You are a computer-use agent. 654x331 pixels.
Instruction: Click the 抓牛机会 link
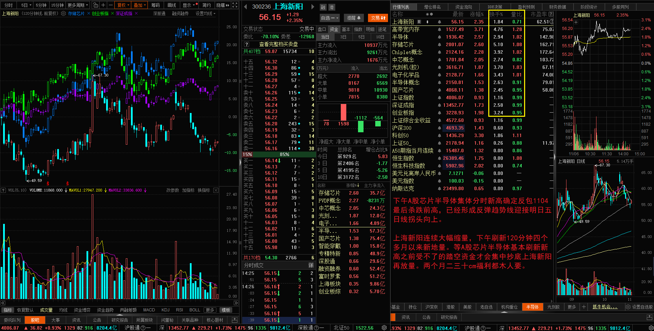[x=605, y=307]
